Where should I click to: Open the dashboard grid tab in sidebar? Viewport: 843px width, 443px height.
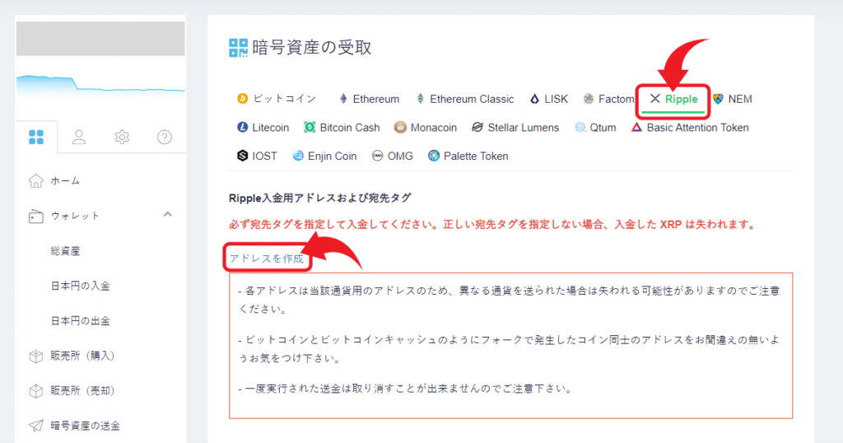36,137
